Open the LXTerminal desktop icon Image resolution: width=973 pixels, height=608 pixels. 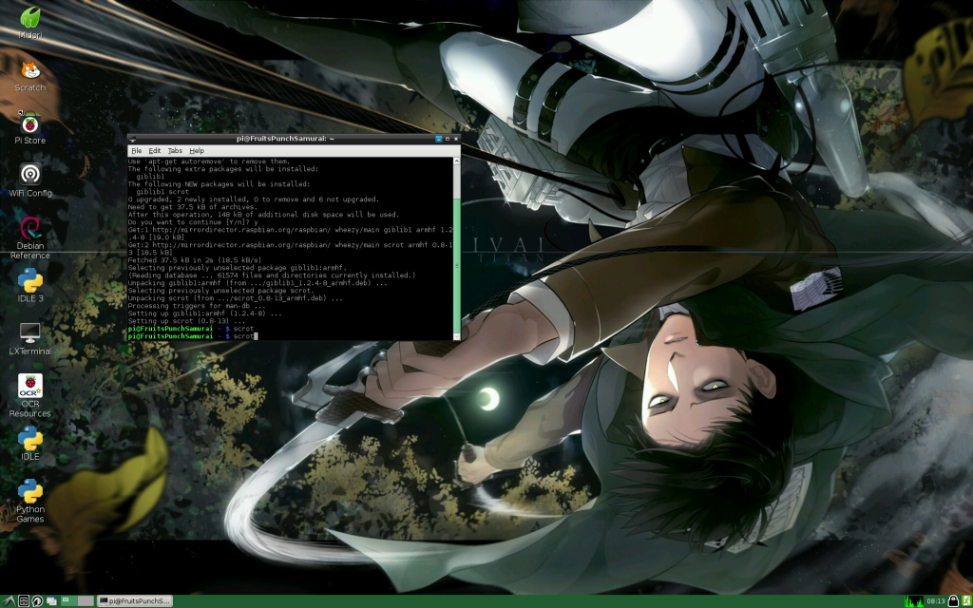(x=29, y=339)
